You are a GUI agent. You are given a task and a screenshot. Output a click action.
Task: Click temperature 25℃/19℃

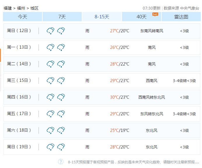click(120, 130)
